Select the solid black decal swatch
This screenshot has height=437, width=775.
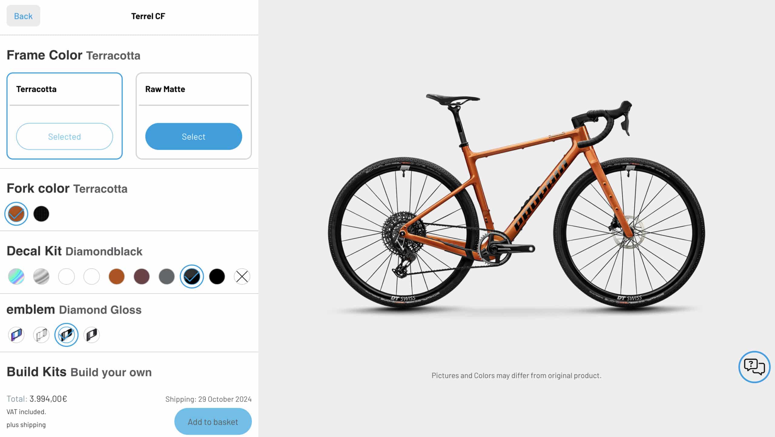[x=217, y=277]
